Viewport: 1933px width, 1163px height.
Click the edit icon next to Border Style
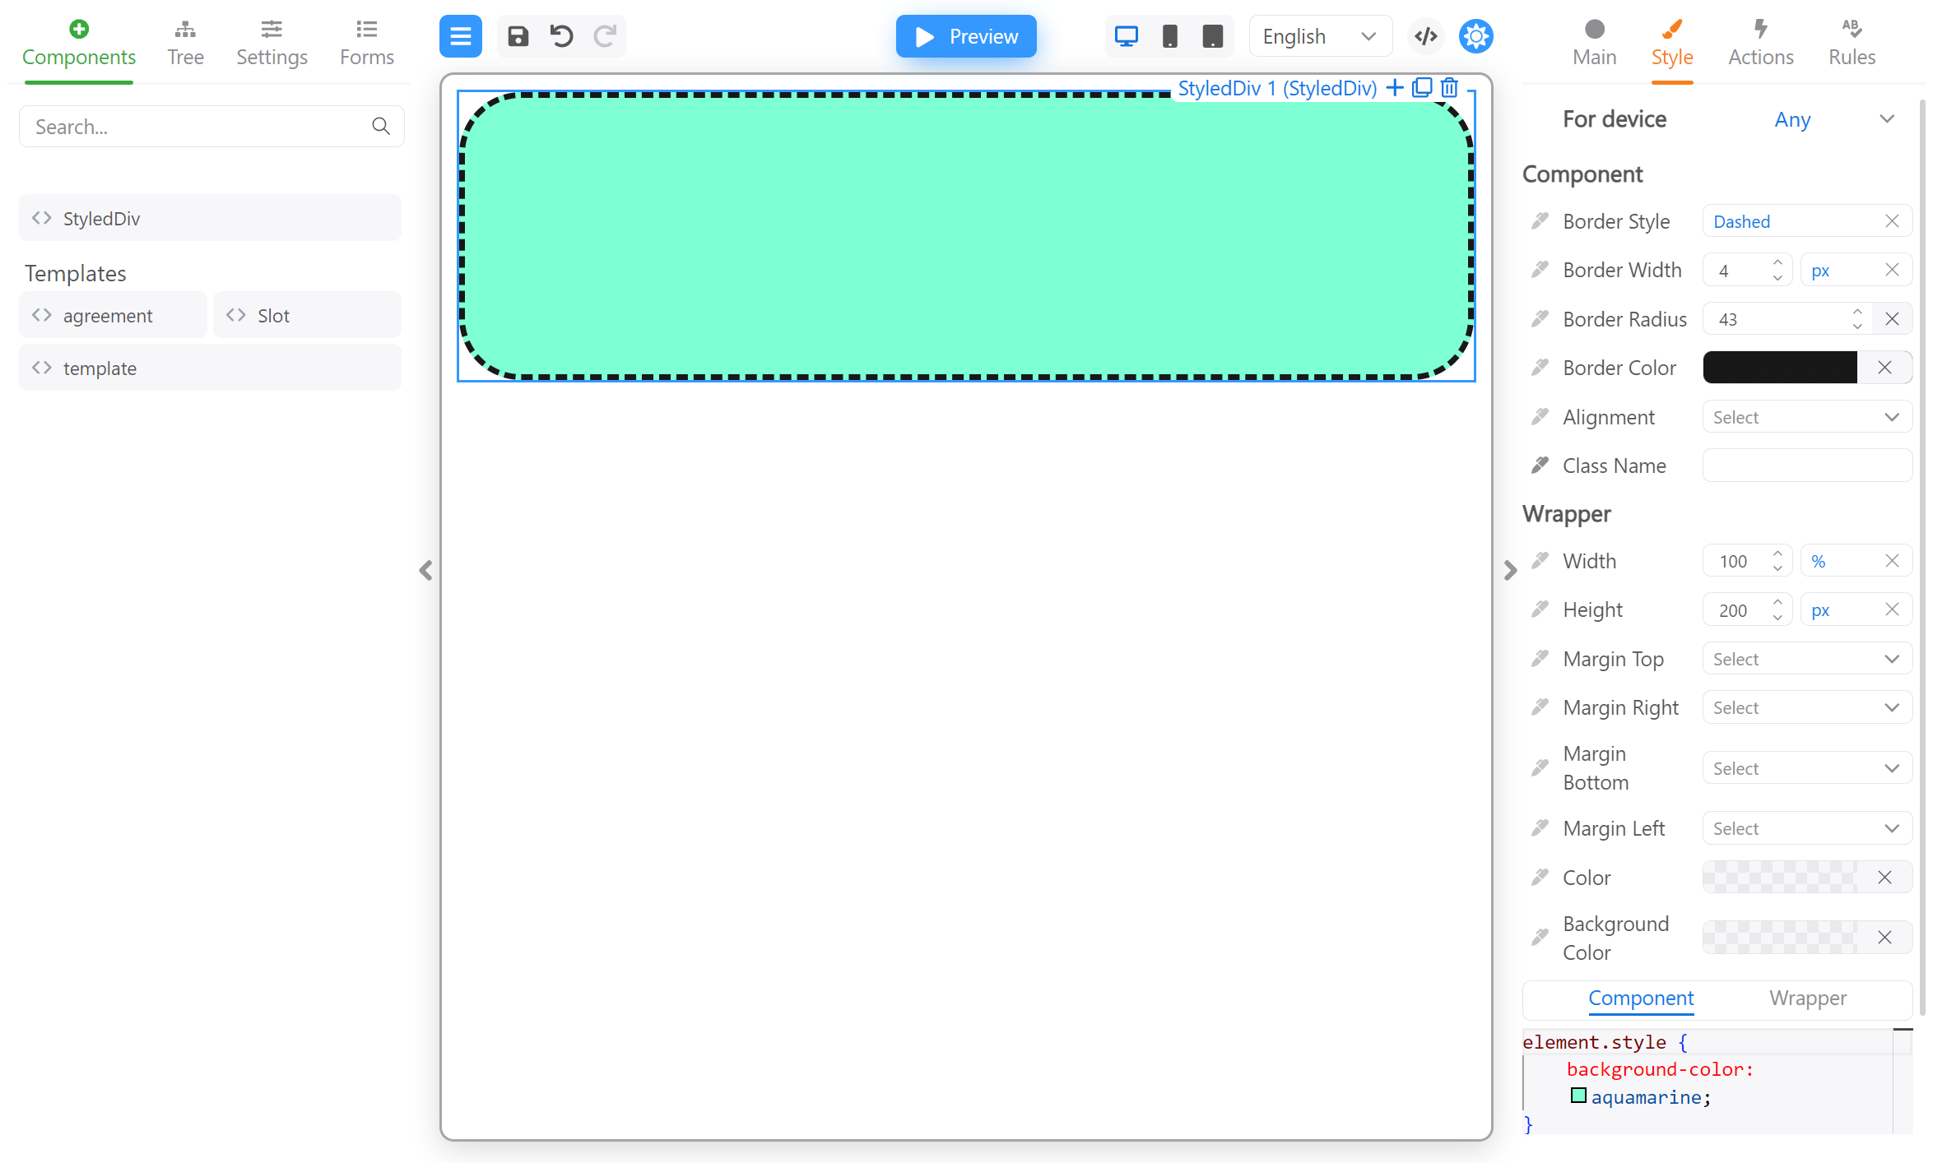click(1540, 220)
